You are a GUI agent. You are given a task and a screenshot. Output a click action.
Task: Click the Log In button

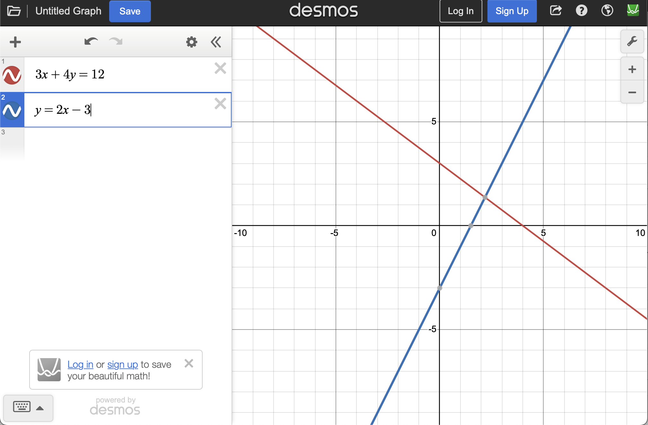[460, 11]
